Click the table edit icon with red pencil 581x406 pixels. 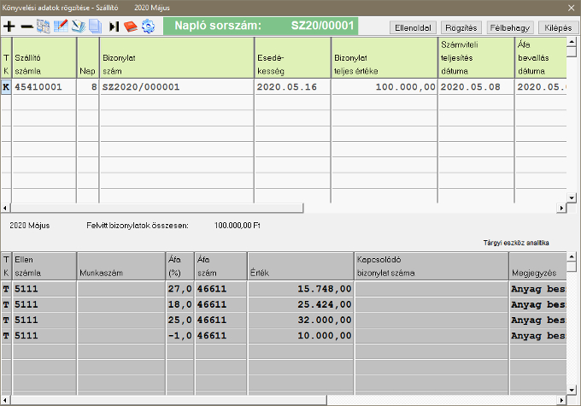61,26
